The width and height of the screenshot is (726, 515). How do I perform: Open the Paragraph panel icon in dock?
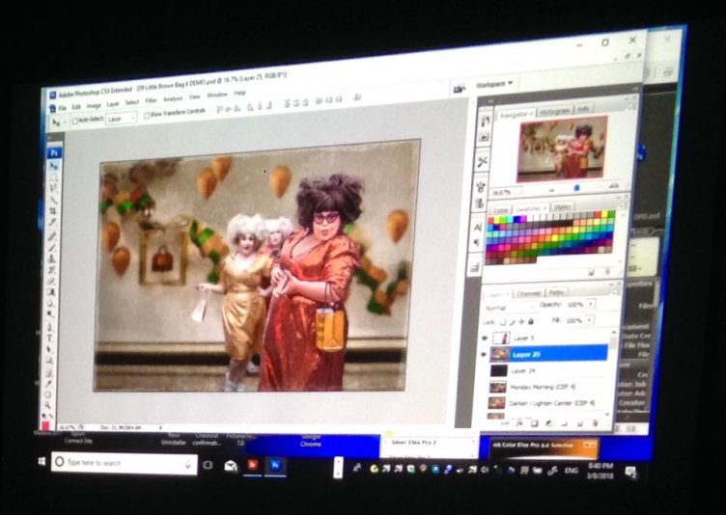477,243
